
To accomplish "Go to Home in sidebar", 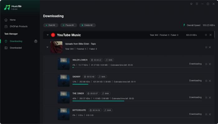I will (x=13, y=20).
